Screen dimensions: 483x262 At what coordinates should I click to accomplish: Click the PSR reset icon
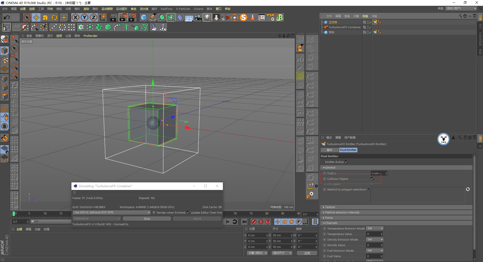271,17
